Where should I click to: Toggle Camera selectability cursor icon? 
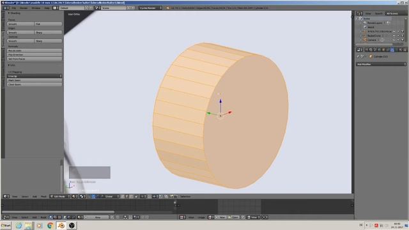398,40
